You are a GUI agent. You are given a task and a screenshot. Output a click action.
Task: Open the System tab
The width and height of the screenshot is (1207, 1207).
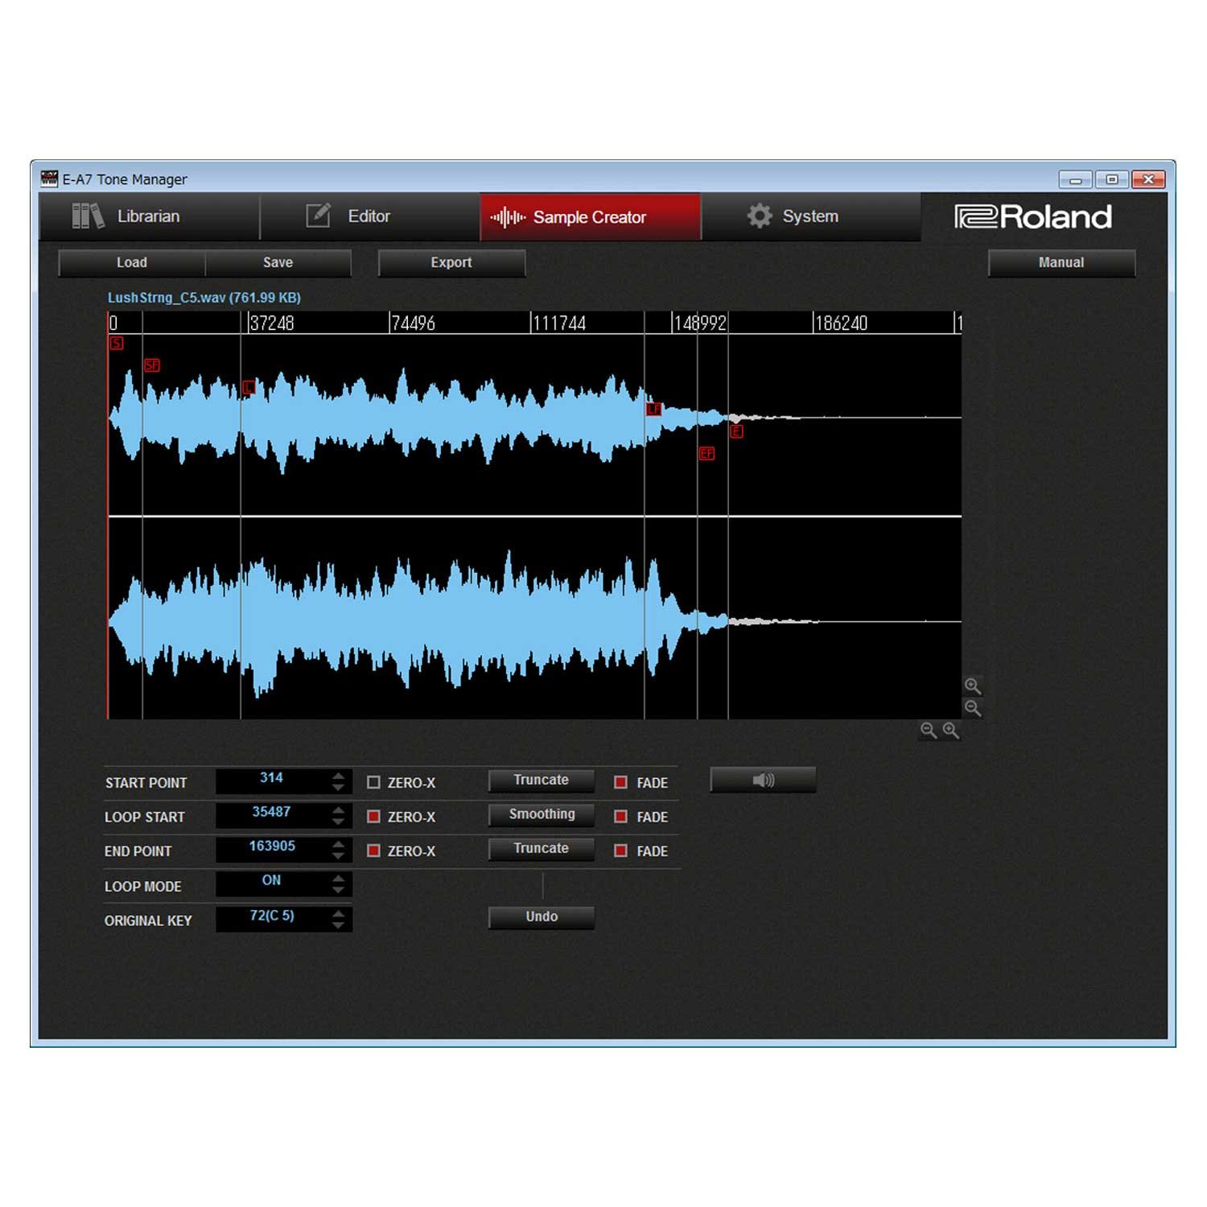click(810, 216)
